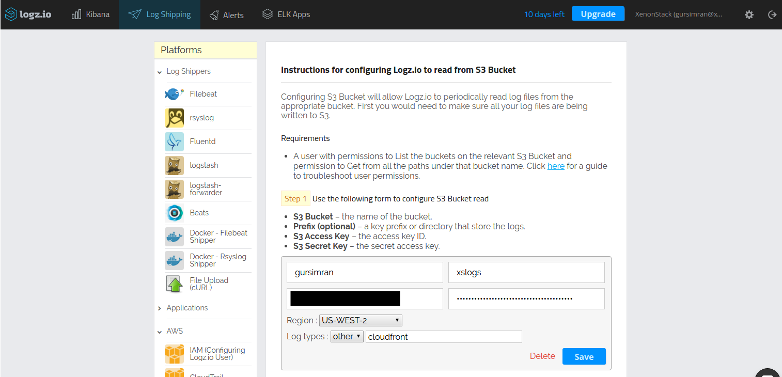Select the Docker - Rsyslog Shipper whale icon
Screen dimensions: 782x377
175,260
